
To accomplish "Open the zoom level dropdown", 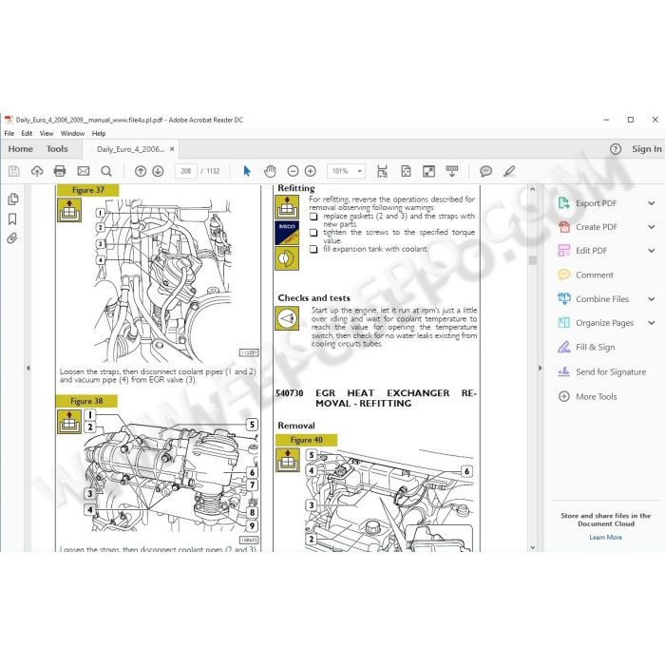I will pyautogui.click(x=359, y=171).
